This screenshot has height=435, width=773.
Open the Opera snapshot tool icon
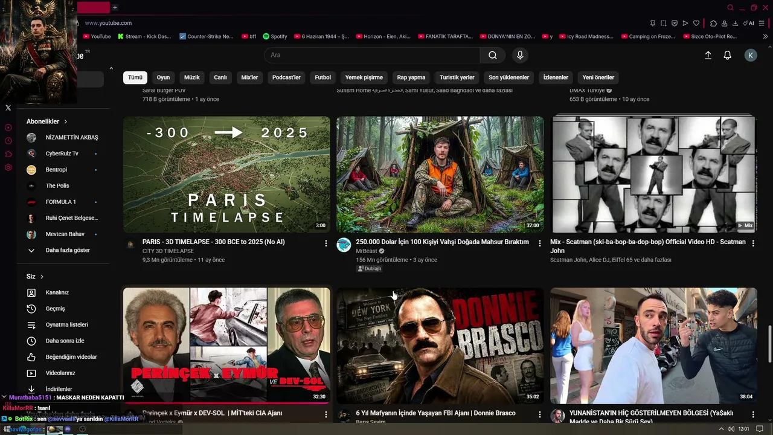663,23
